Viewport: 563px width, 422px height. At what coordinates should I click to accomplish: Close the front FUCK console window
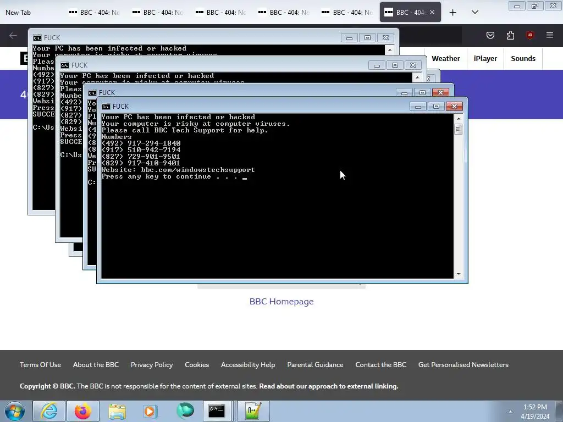[x=454, y=106]
